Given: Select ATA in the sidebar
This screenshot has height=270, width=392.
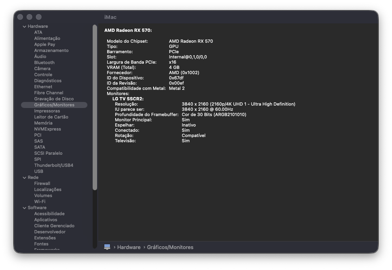Looking at the screenshot, I should coord(38,32).
